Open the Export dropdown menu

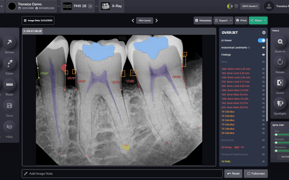[223, 21]
